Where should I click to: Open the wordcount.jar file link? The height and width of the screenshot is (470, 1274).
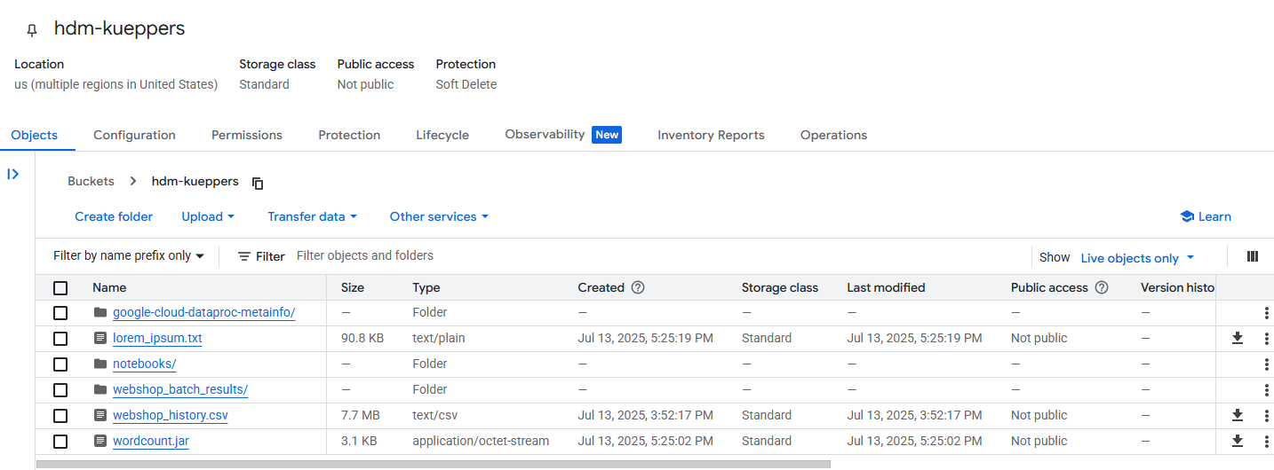[x=151, y=441]
